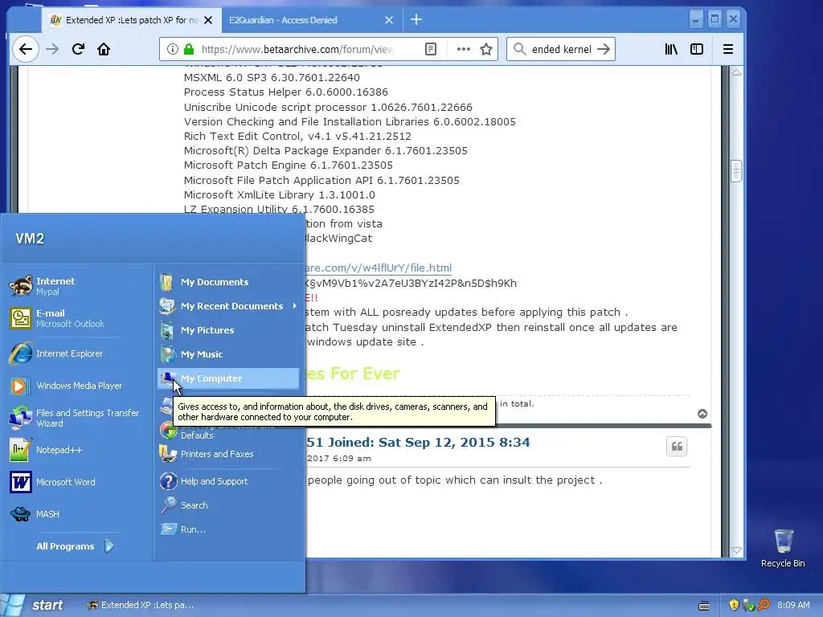Click the security shield alert tray icon

(734, 606)
